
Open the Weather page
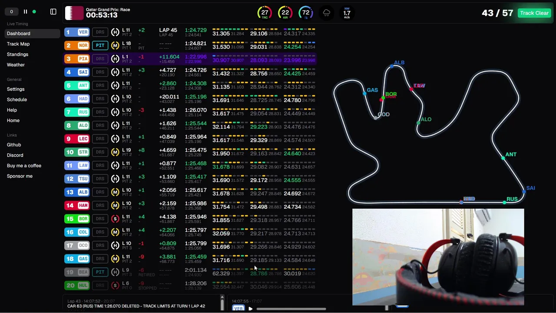coord(16,65)
